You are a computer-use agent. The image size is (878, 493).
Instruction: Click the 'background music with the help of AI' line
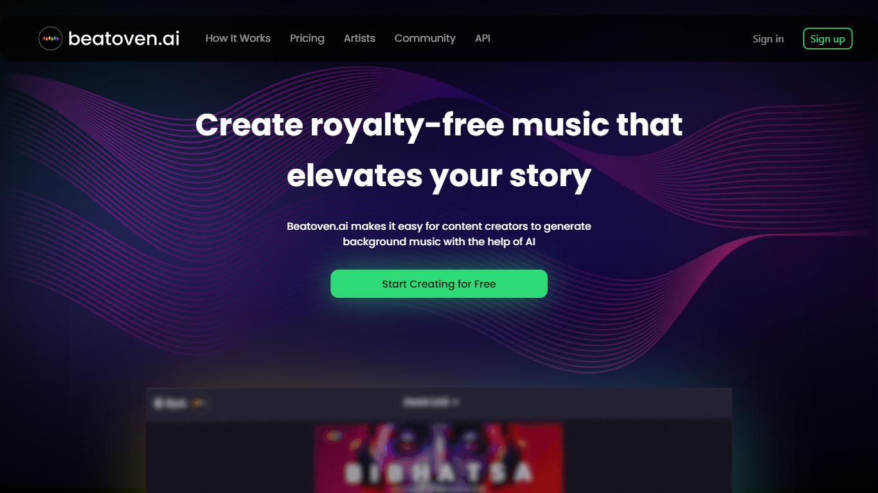tap(439, 242)
